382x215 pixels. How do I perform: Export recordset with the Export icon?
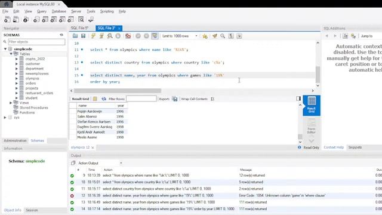pyautogui.click(x=175, y=99)
